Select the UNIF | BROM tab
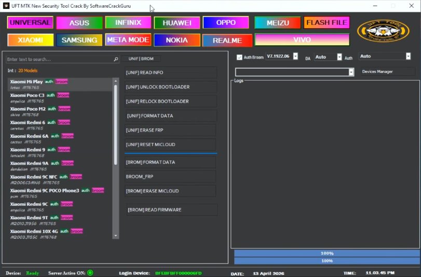Image resolution: width=421 pixels, height=277 pixels. 141,59
